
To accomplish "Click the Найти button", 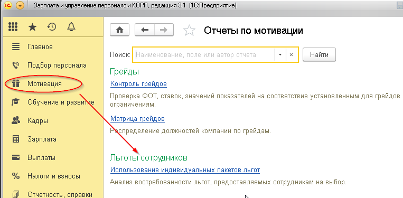I will [x=319, y=54].
